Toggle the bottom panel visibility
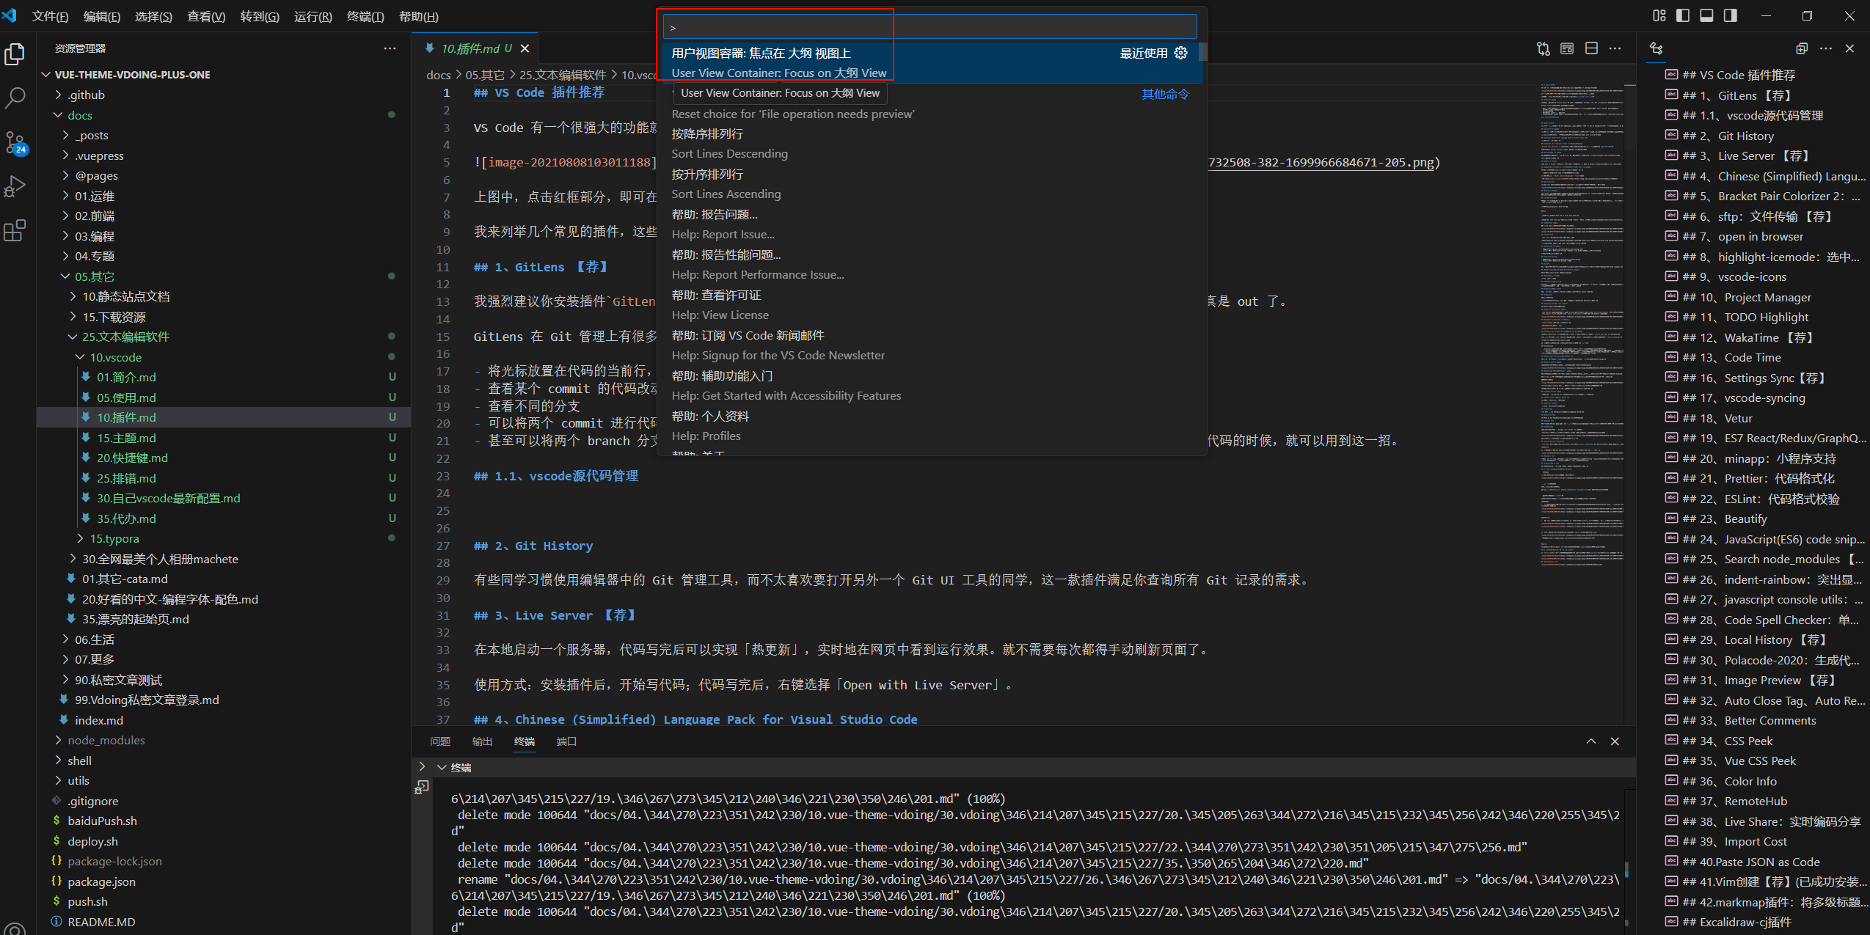This screenshot has width=1870, height=935. click(x=1706, y=15)
